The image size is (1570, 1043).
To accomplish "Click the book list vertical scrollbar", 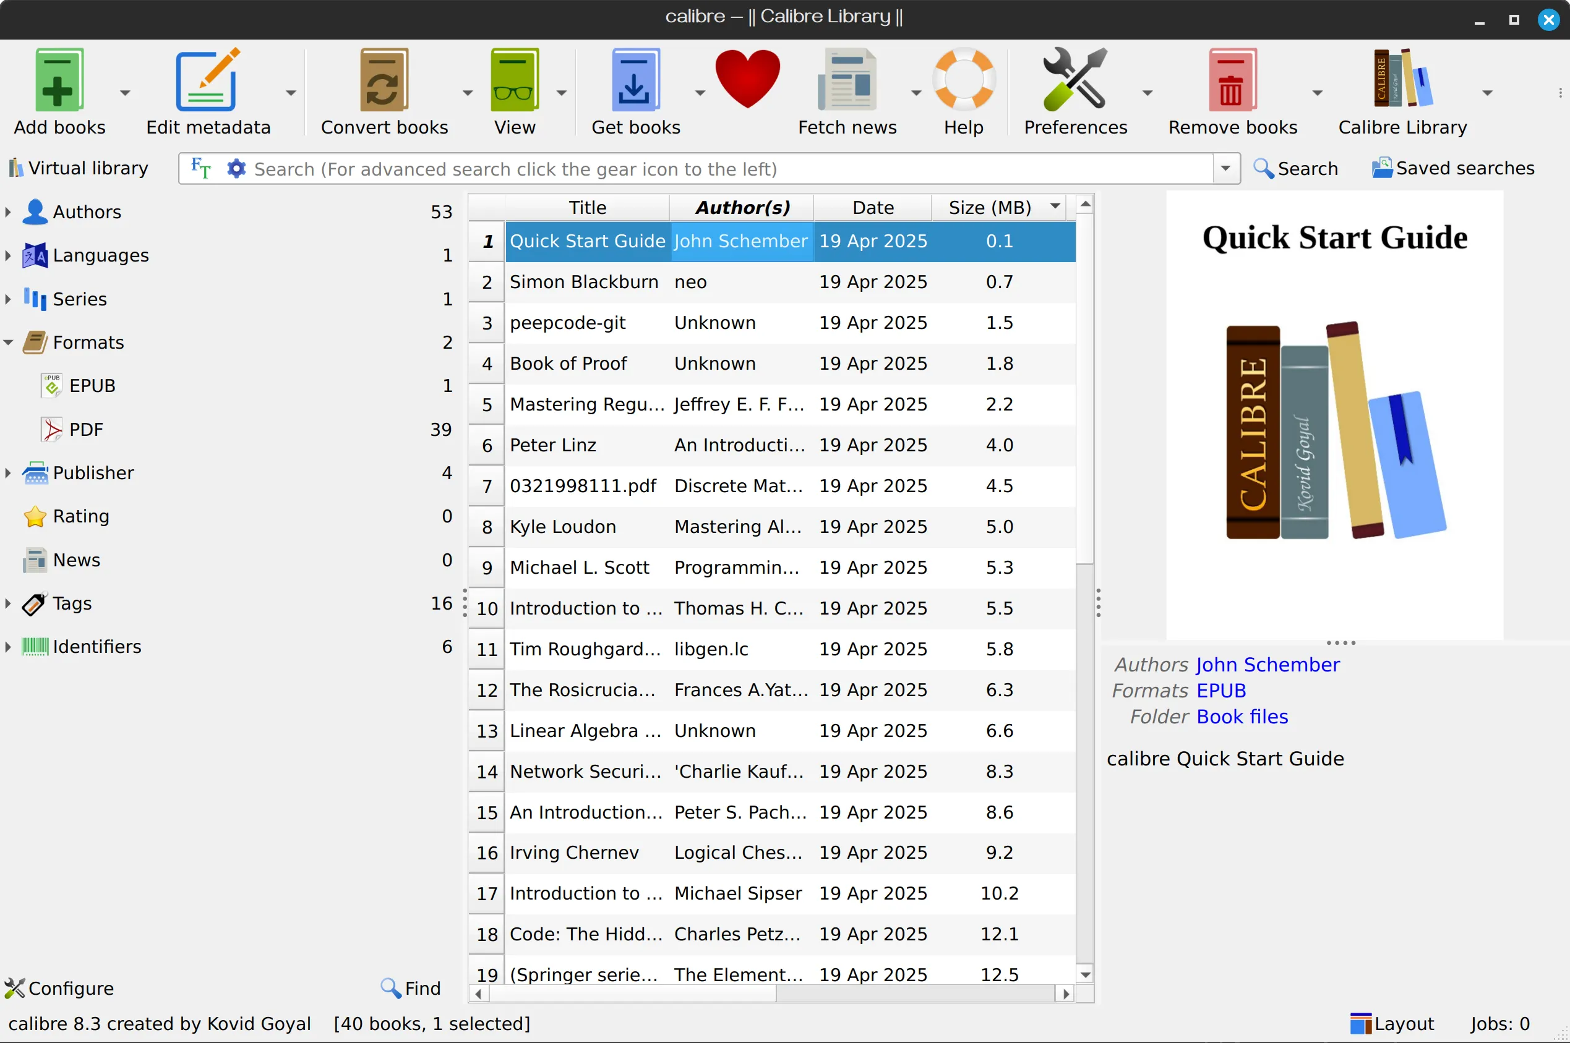I will click(1085, 389).
